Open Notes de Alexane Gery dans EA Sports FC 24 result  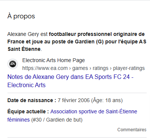[x=70, y=81]
